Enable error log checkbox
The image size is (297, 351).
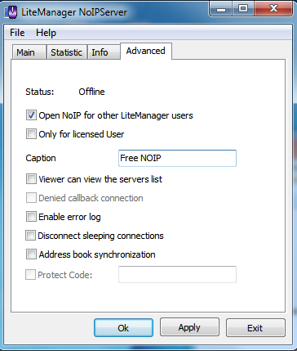point(31,217)
